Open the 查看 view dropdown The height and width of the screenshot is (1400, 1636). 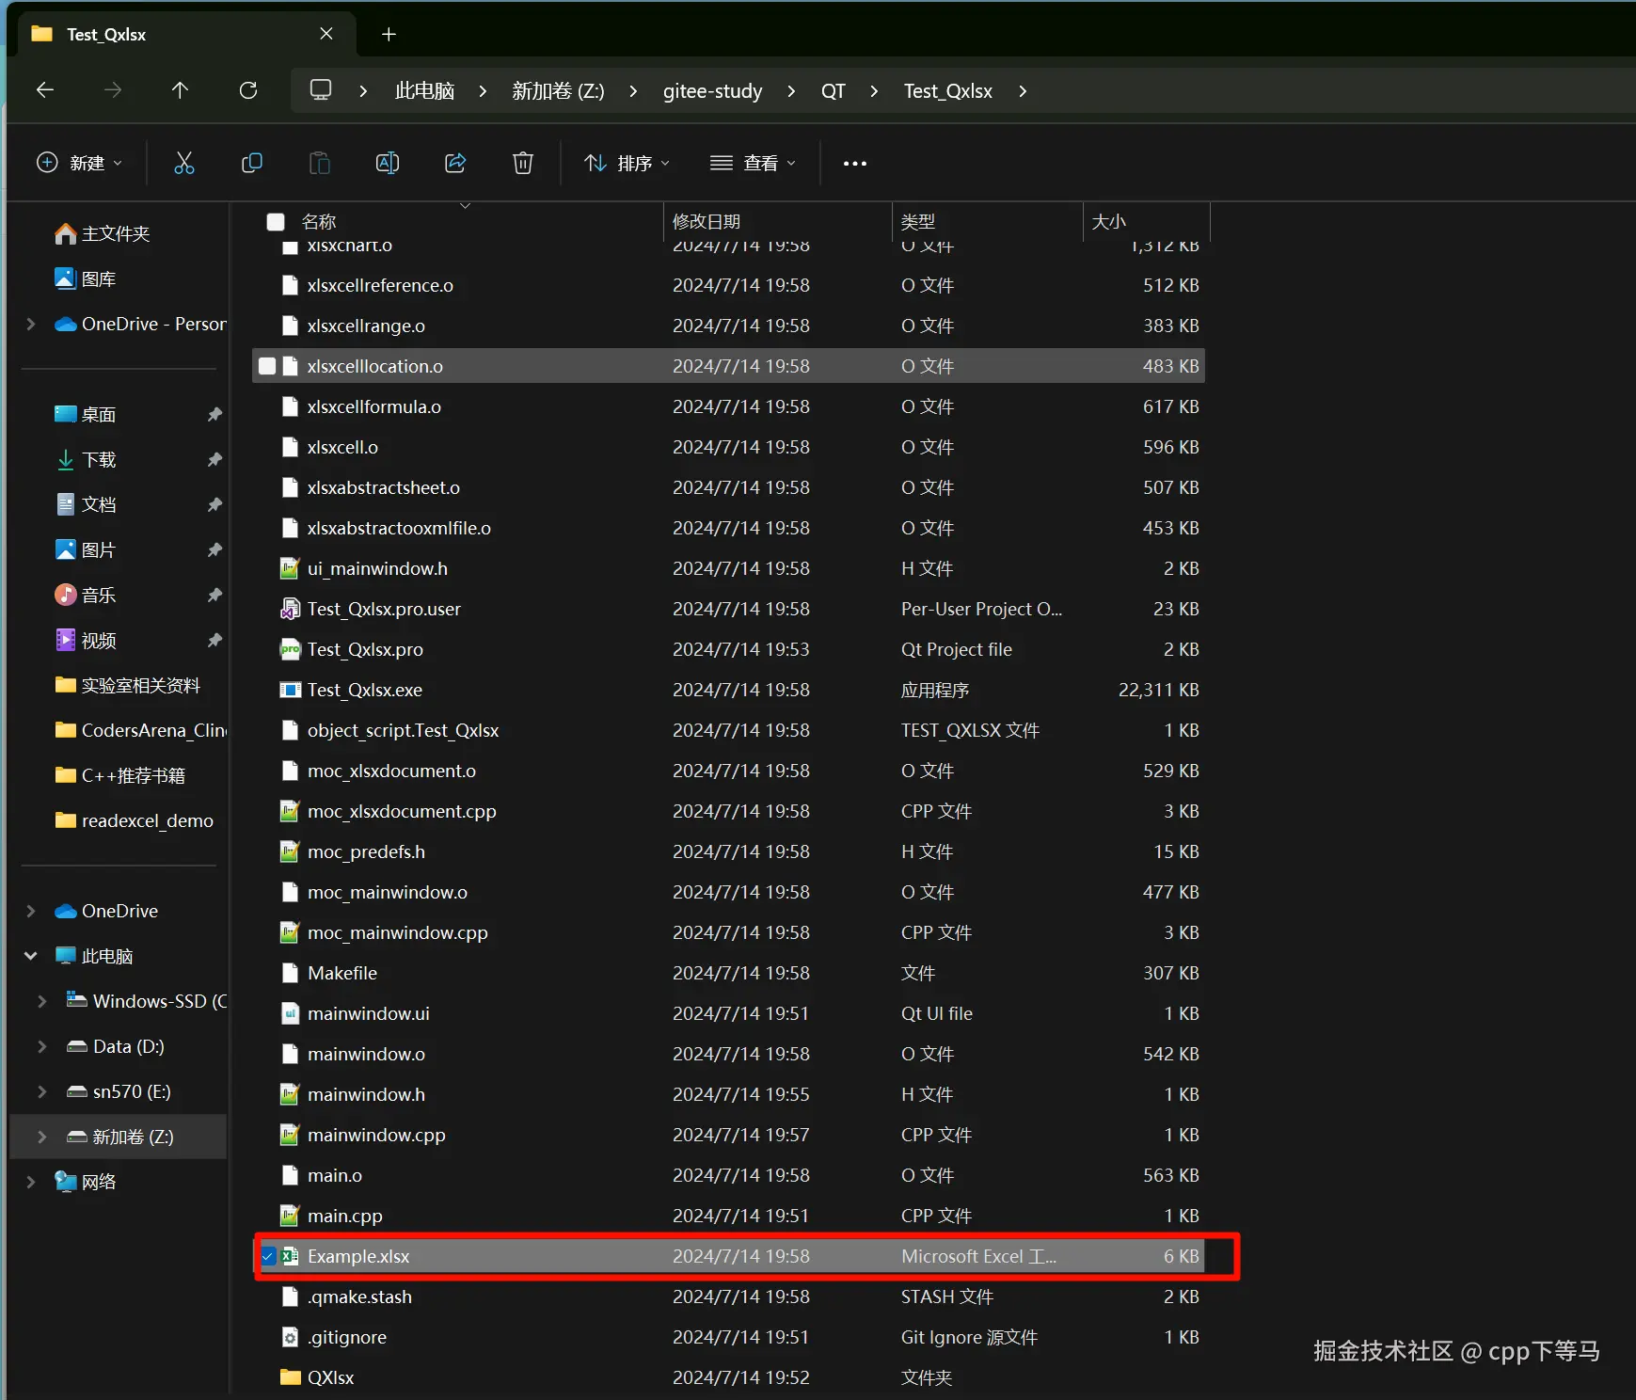tap(753, 164)
